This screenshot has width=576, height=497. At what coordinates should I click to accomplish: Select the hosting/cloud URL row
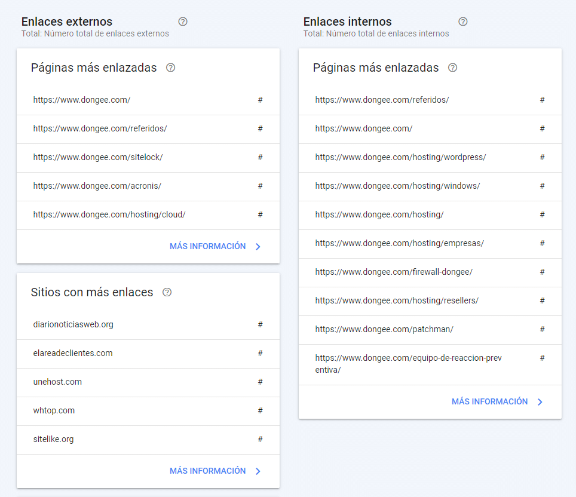(x=148, y=215)
